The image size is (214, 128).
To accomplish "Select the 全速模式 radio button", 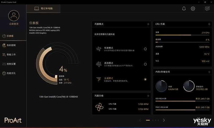I will point(145,79).
